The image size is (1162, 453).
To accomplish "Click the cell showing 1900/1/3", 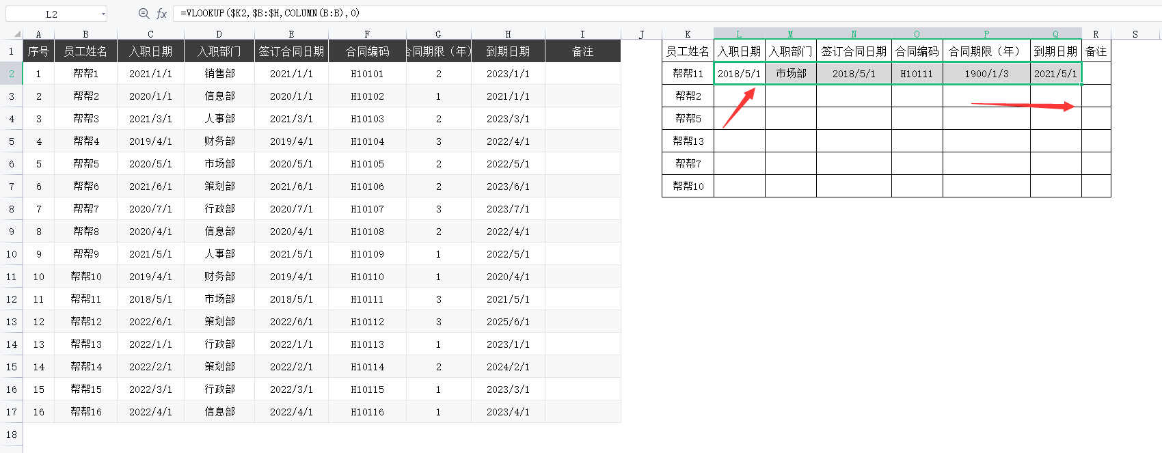I will coord(986,74).
